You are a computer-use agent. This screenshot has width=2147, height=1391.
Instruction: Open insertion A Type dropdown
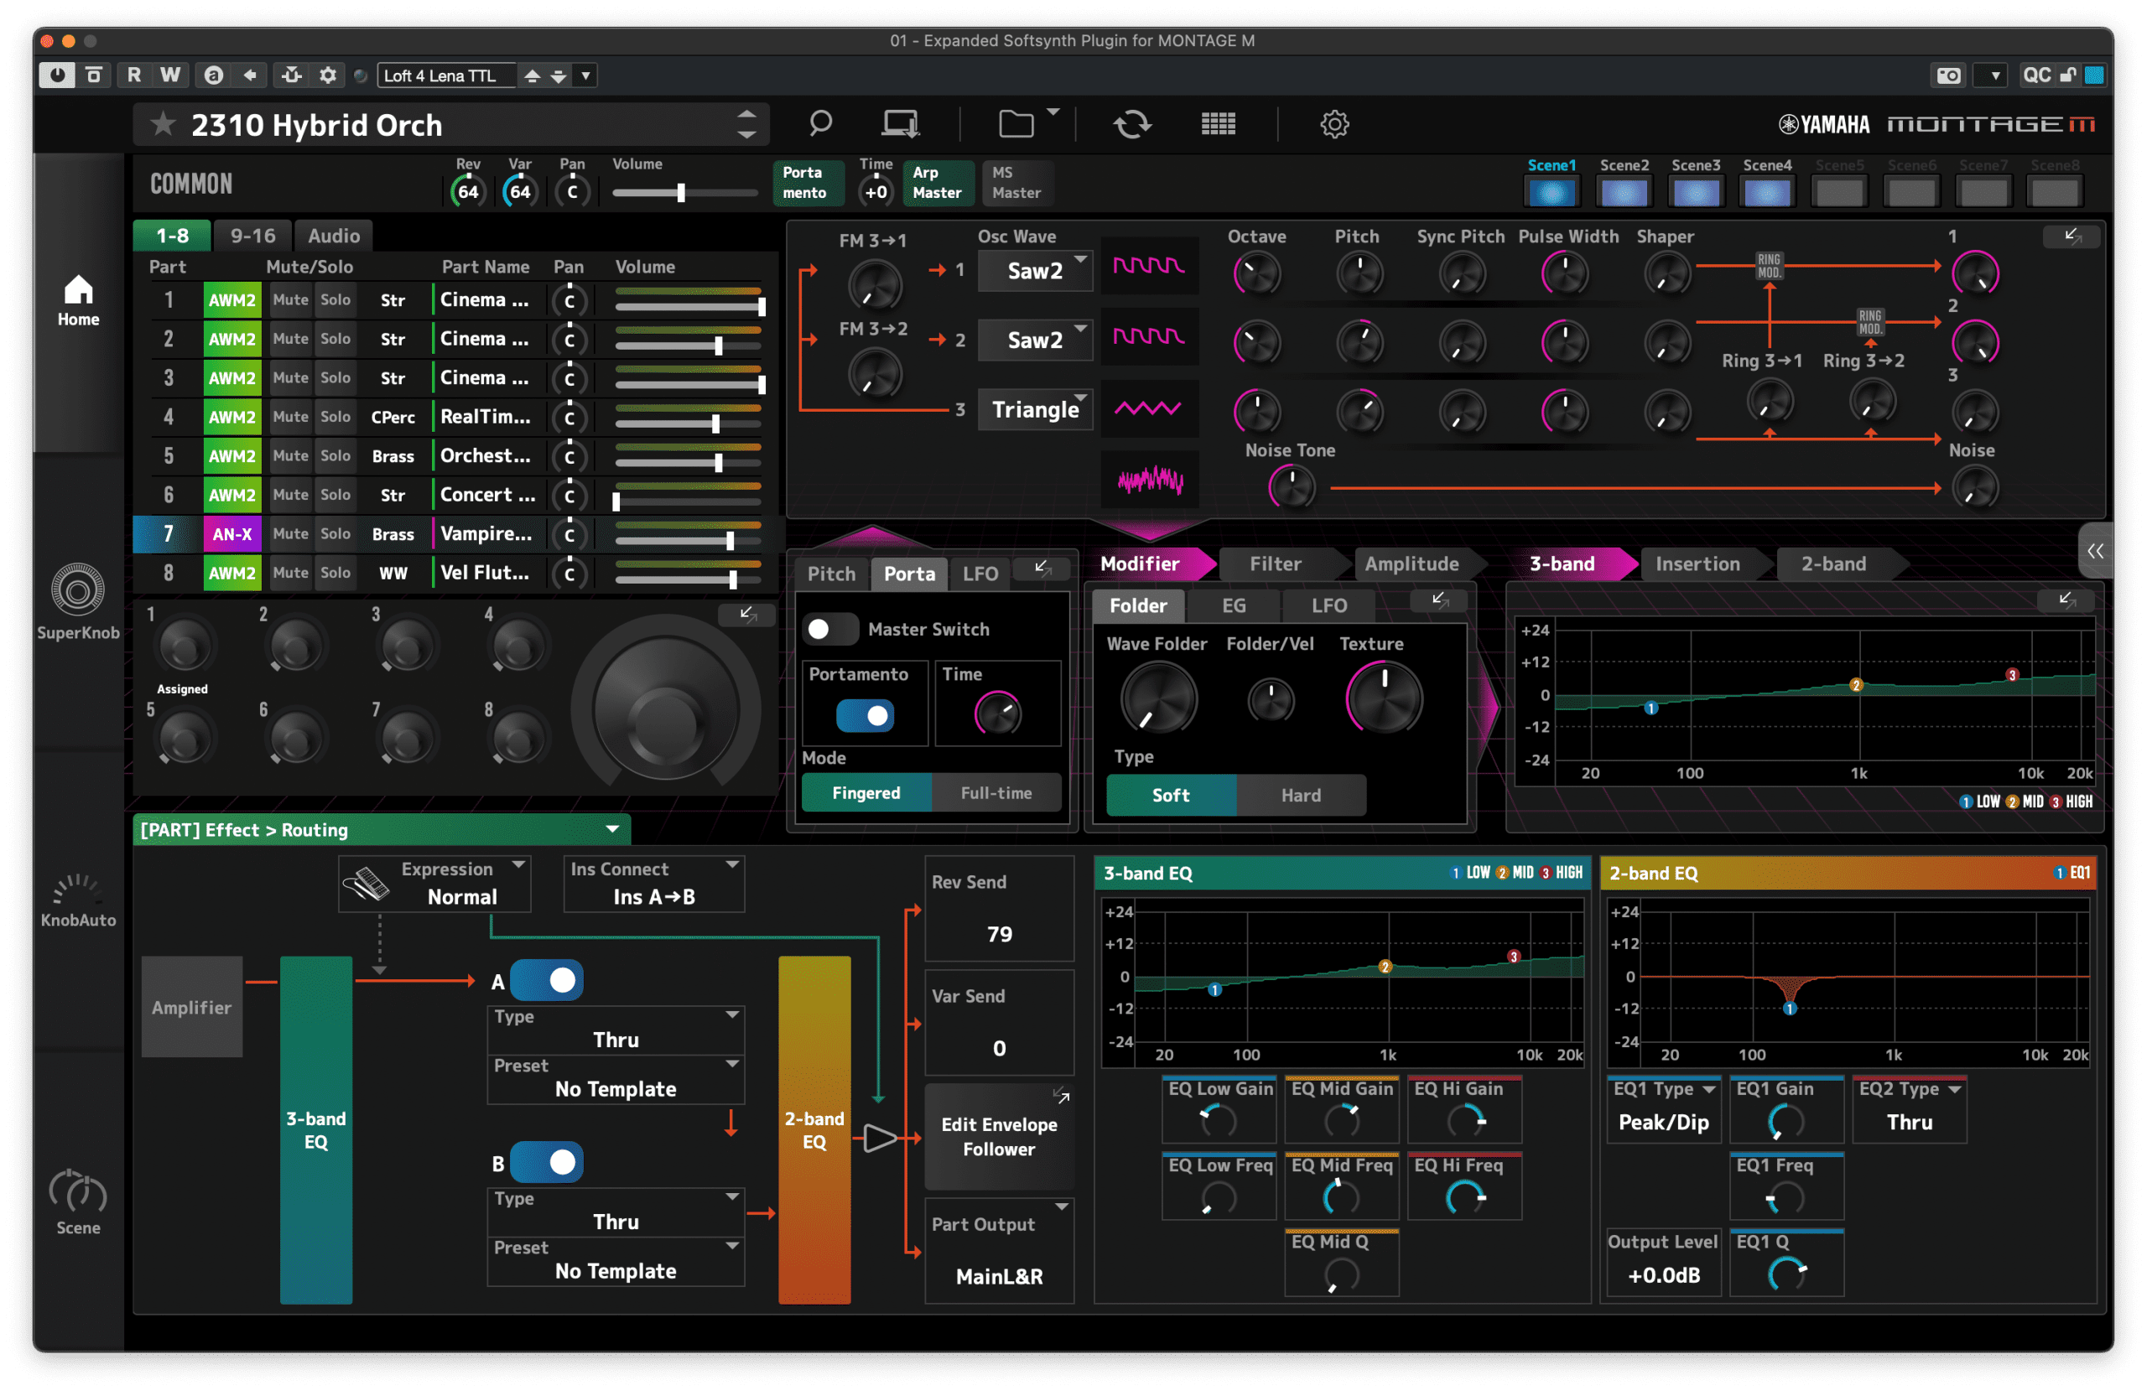pos(616,1030)
